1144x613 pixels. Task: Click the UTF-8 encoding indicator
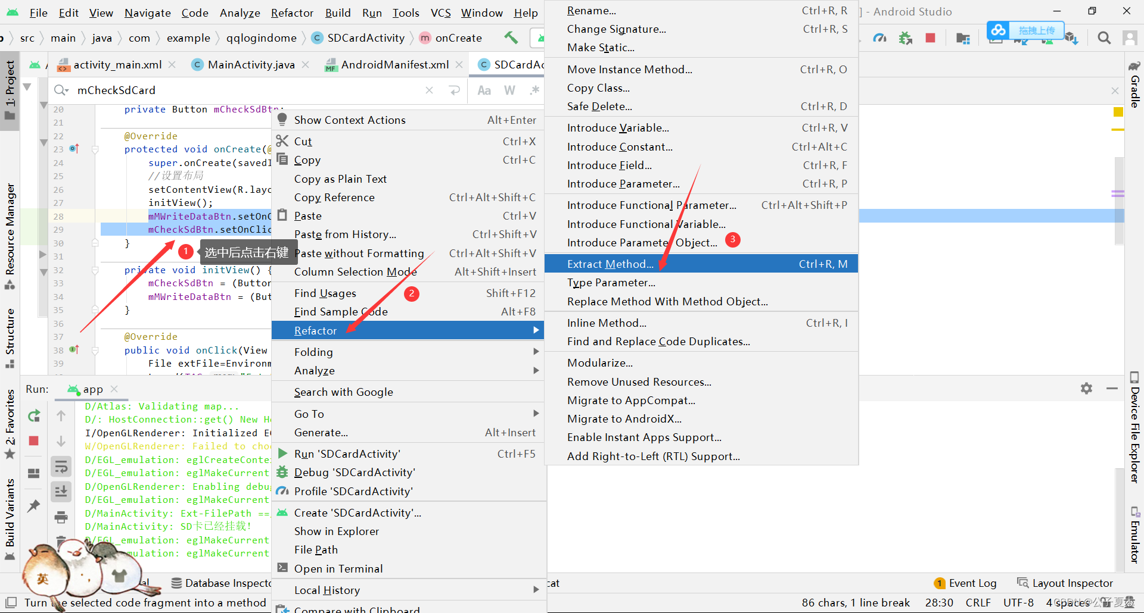tap(1018, 602)
